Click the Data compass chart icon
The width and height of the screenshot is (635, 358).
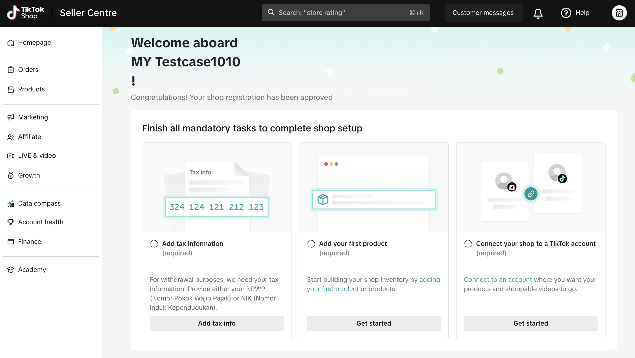click(x=11, y=204)
